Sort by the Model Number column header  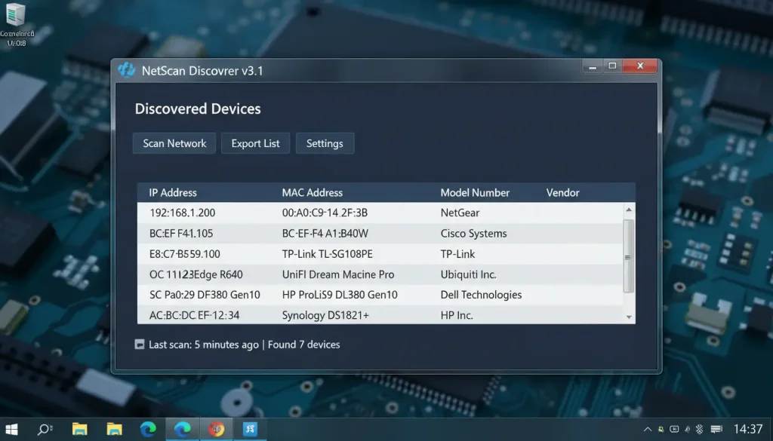click(x=475, y=192)
